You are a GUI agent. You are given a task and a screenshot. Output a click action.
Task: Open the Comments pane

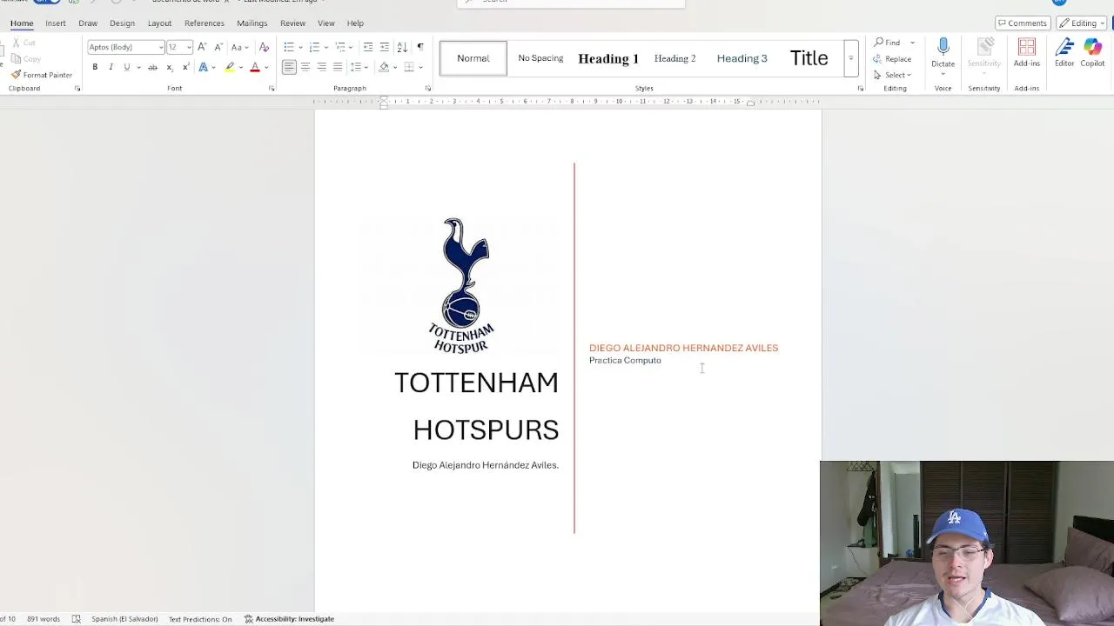(x=1023, y=23)
